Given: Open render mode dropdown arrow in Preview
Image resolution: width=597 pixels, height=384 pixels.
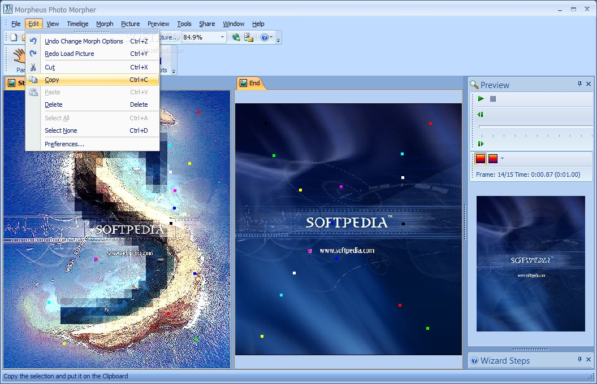Looking at the screenshot, I should (x=502, y=159).
